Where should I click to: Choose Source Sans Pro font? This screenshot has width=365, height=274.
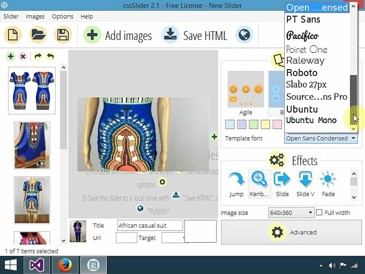(317, 97)
